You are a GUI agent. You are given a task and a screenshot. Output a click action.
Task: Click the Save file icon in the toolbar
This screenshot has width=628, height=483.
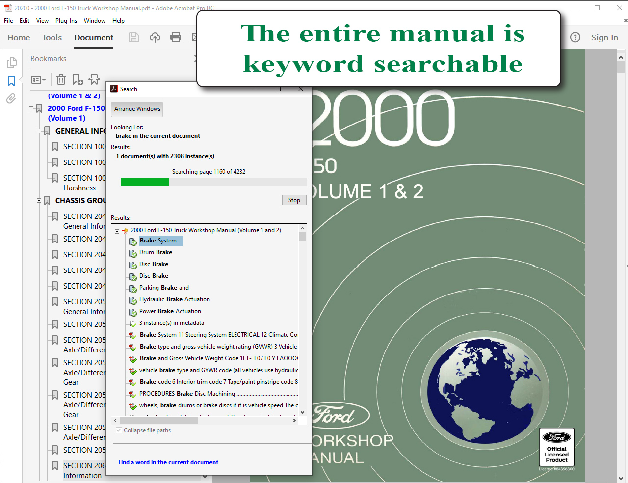click(134, 37)
